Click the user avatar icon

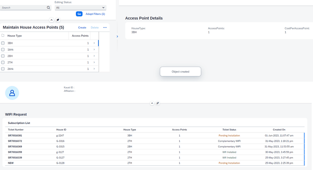(x=12, y=93)
